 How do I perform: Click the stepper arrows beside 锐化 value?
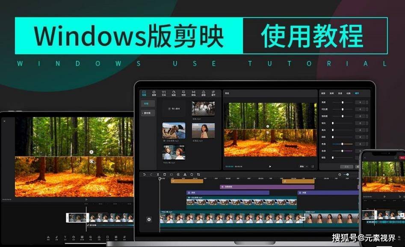pyautogui.click(x=367, y=123)
